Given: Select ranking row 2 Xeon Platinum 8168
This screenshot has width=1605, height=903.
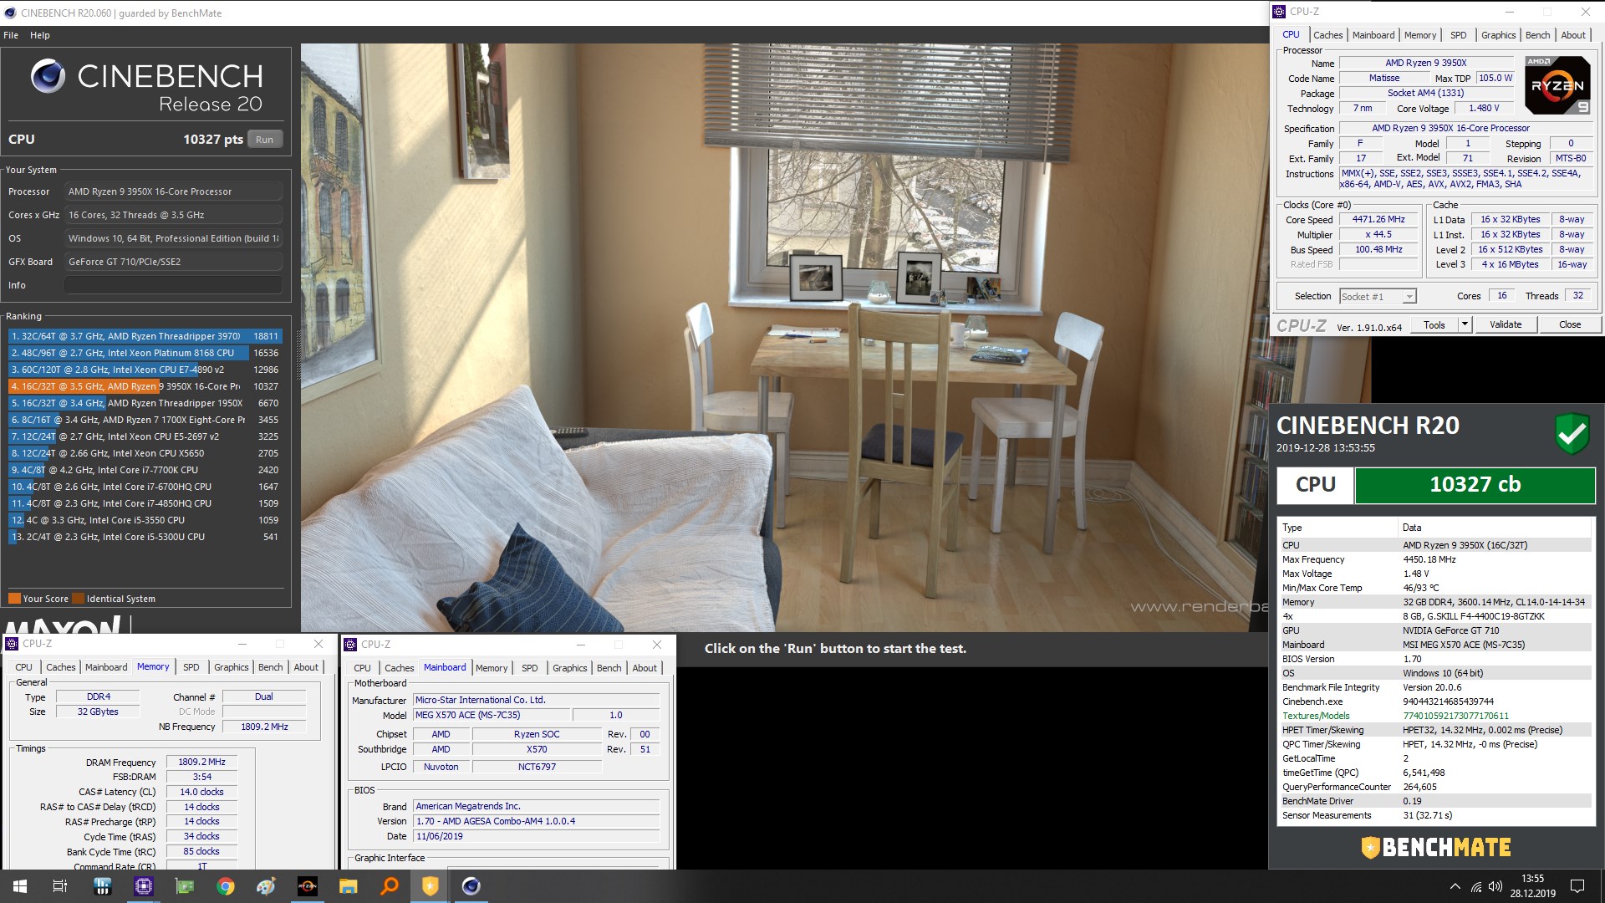Looking at the screenshot, I should 145,353.
